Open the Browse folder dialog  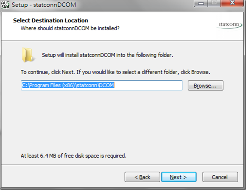point(205,86)
